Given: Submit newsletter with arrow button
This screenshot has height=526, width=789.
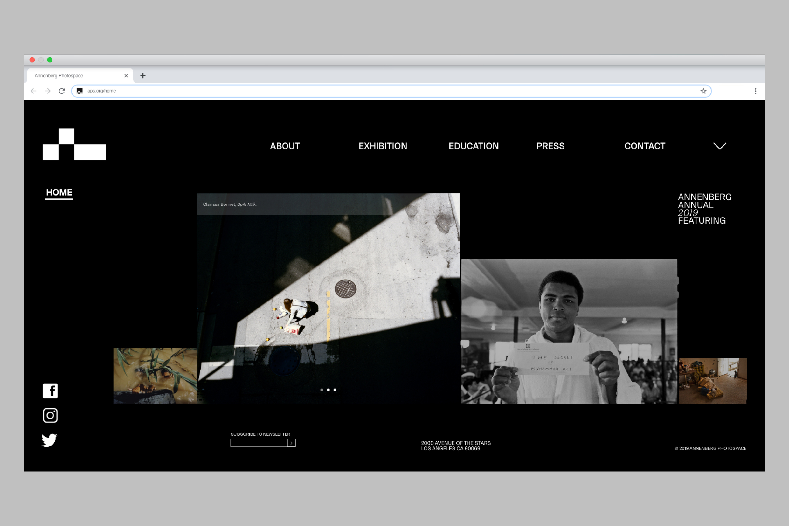Looking at the screenshot, I should coord(292,443).
